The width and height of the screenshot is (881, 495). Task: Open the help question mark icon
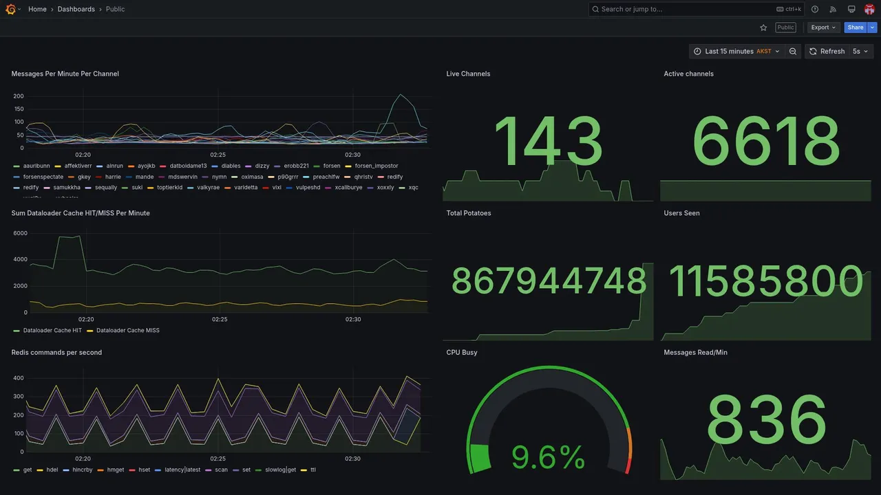(x=815, y=9)
